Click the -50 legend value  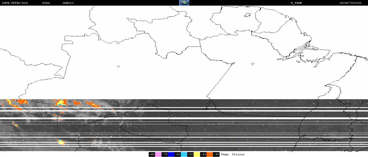190,154
